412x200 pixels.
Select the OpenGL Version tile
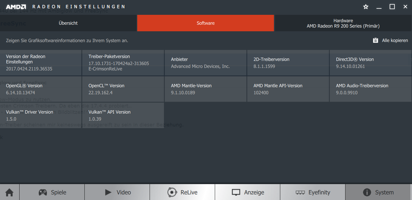click(x=41, y=89)
